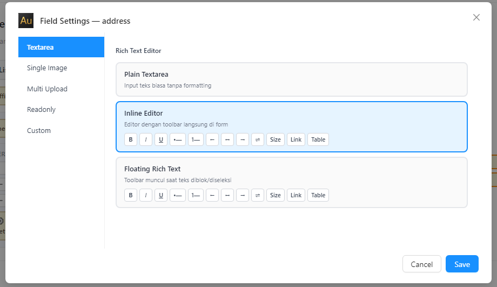This screenshot has height=287, width=497.
Task: Click Bold in the Inline Editor toolbar
Action: click(131, 139)
